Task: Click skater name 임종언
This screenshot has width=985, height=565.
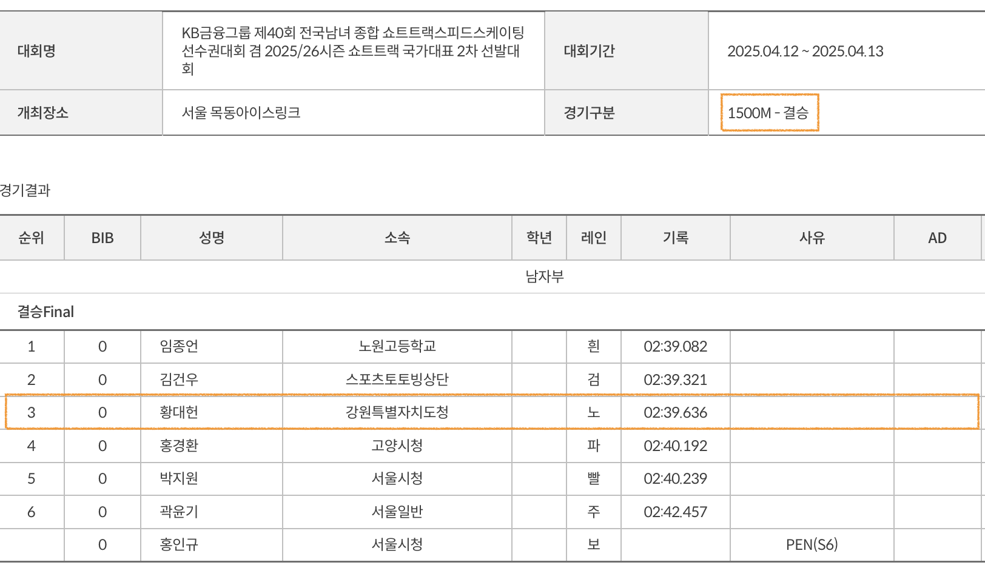Action: (179, 346)
